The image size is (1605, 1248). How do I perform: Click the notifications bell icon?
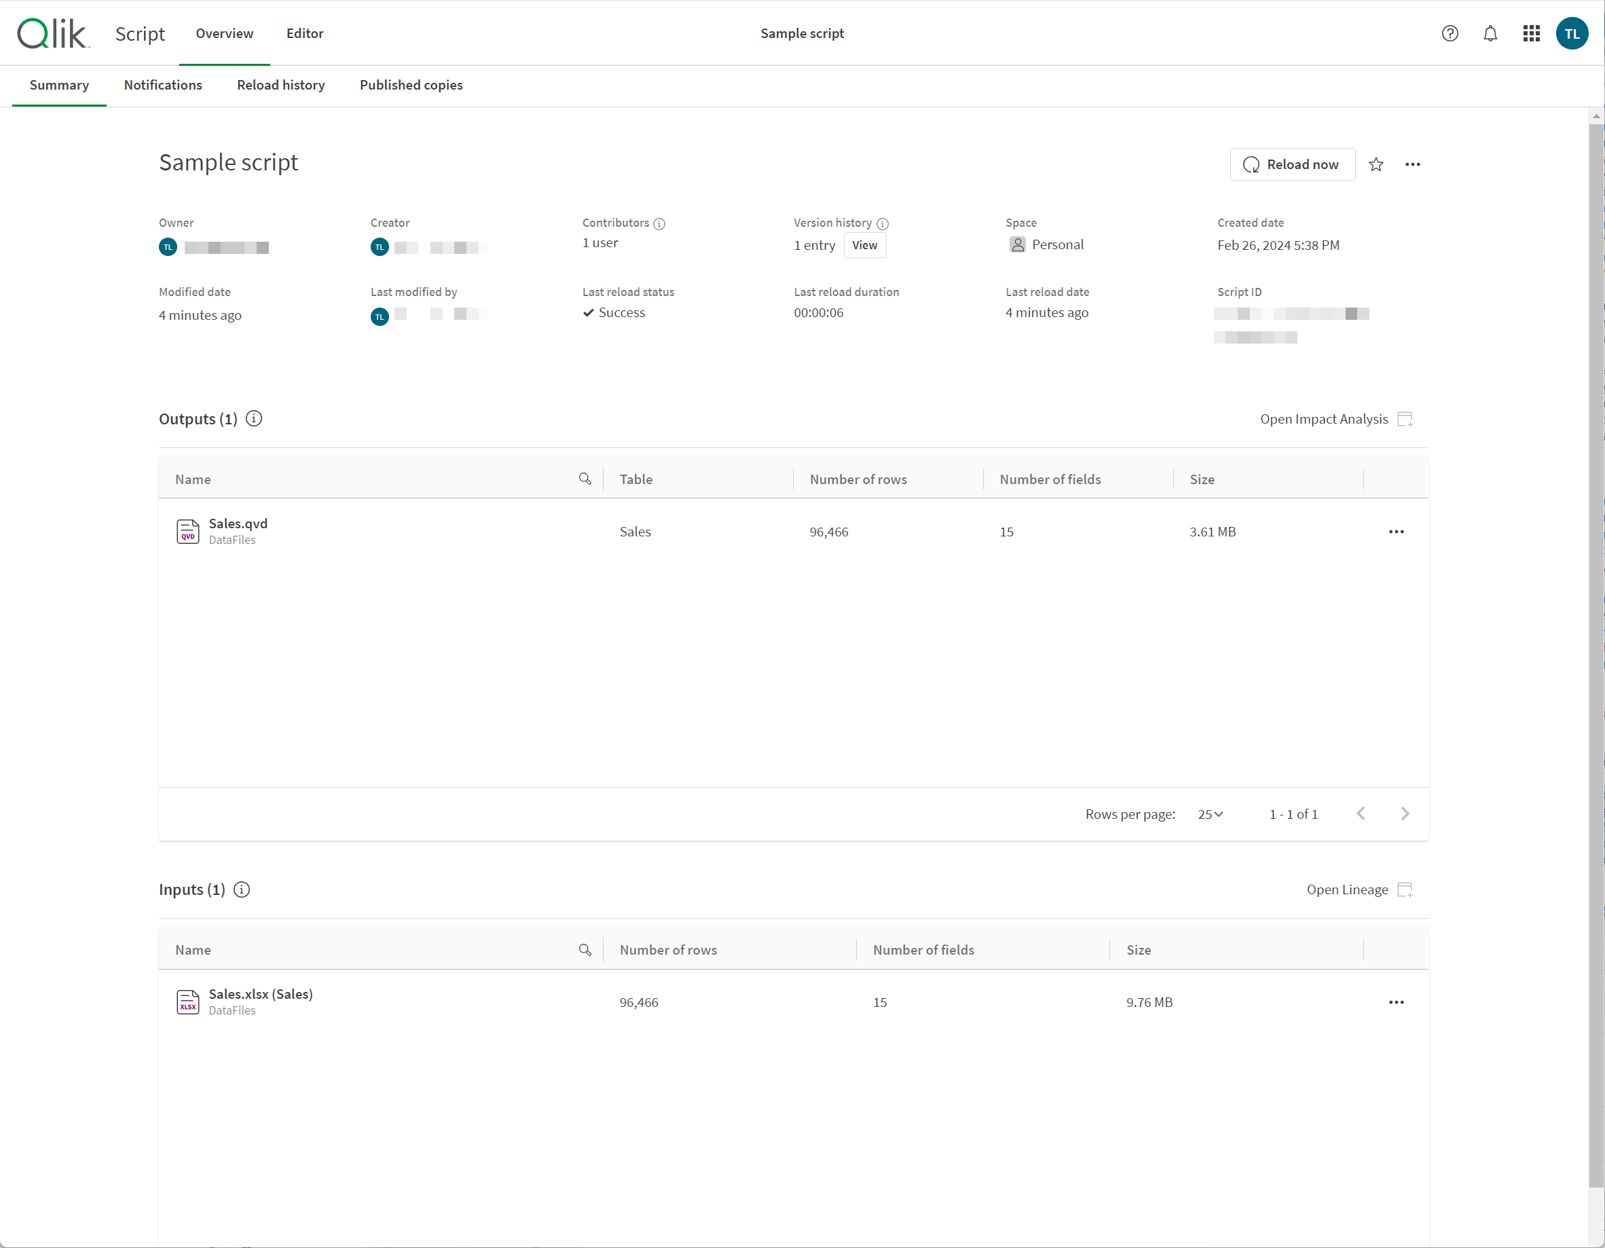(x=1489, y=33)
